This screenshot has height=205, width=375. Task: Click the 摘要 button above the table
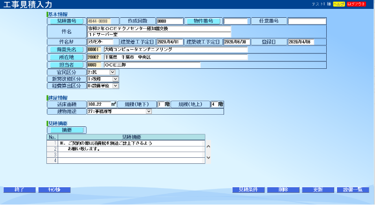[x=66, y=130]
